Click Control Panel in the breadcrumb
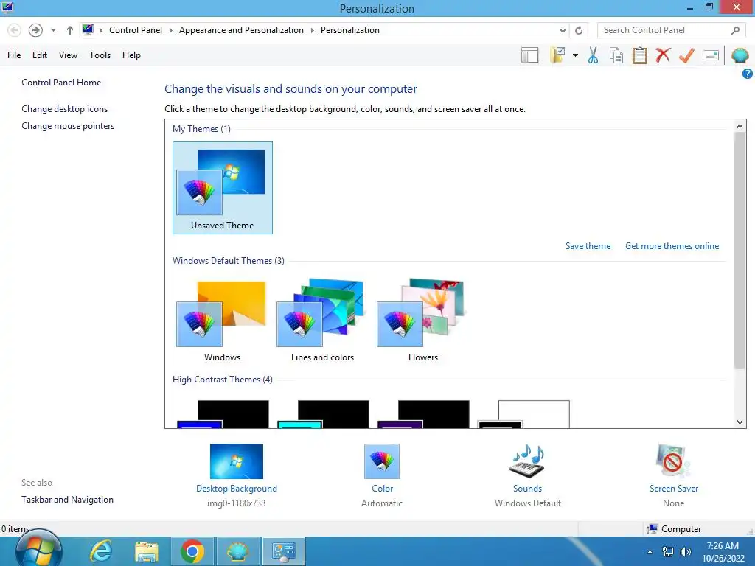755x566 pixels. click(x=136, y=30)
